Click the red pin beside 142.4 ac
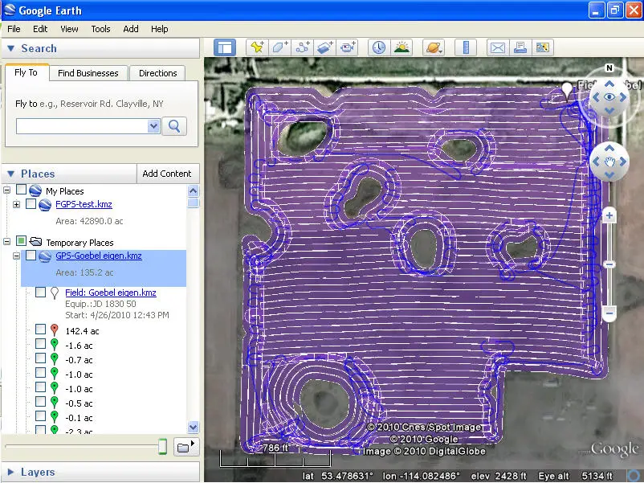Screen dimensions: 644x483 pos(55,330)
